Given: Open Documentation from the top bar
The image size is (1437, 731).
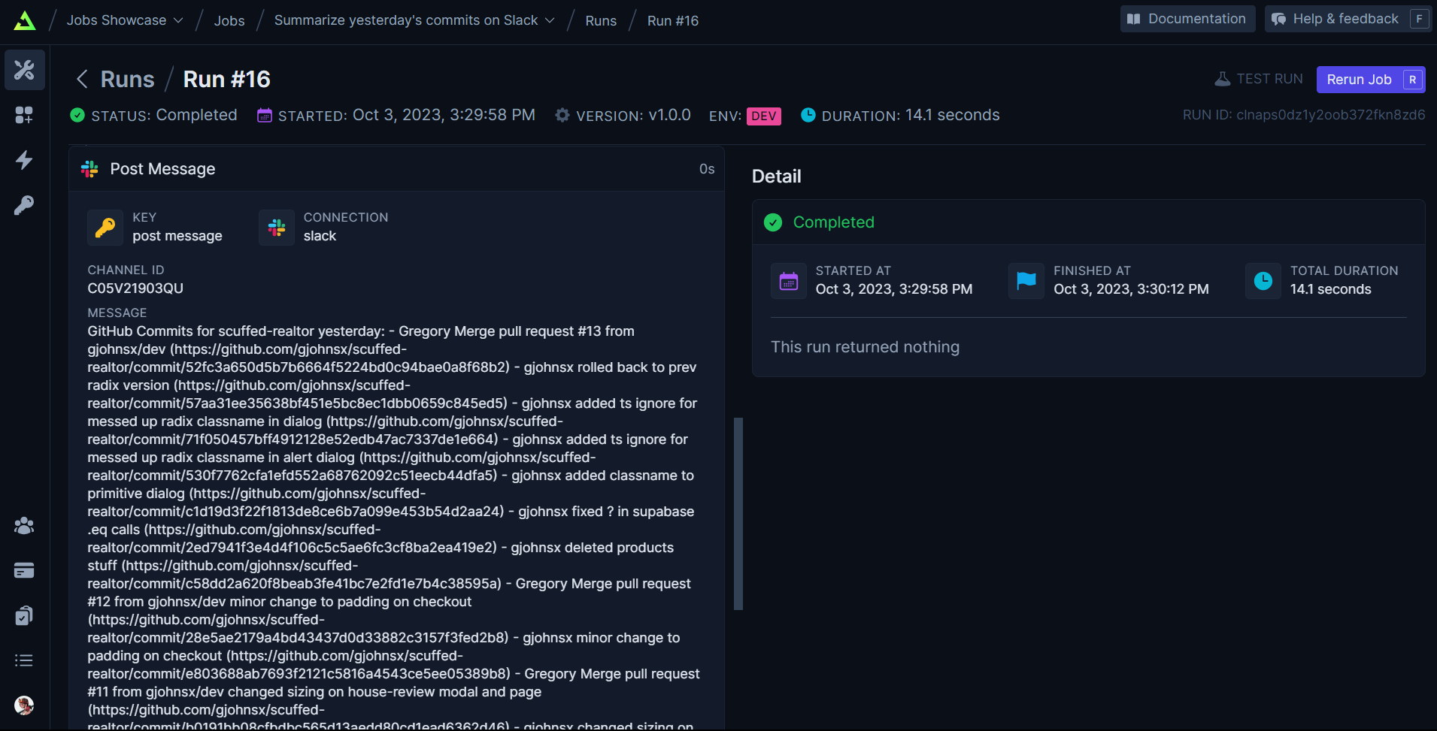Looking at the screenshot, I should 1187,18.
